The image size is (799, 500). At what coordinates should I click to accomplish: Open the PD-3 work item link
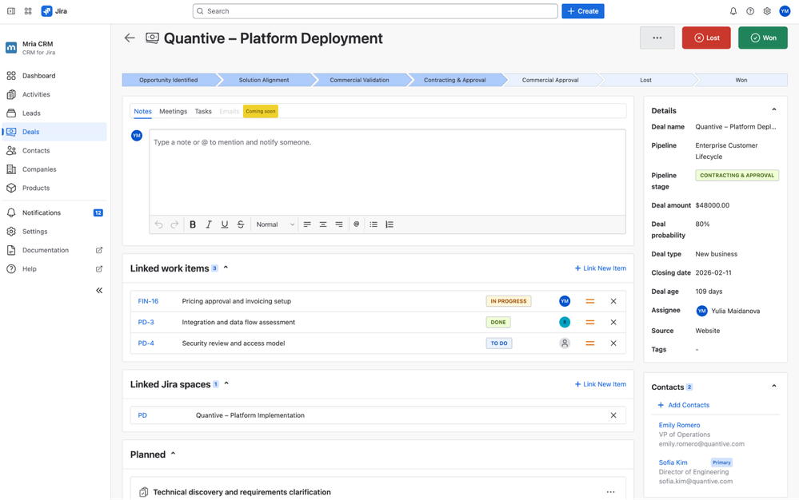[x=146, y=323]
